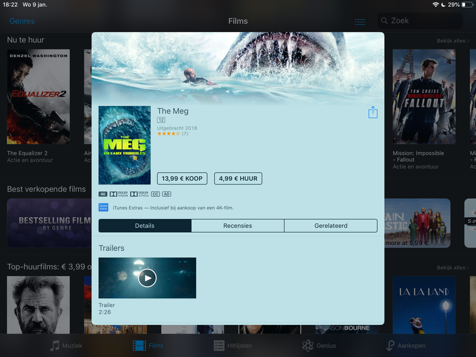Open the La La Land poster

(424, 305)
